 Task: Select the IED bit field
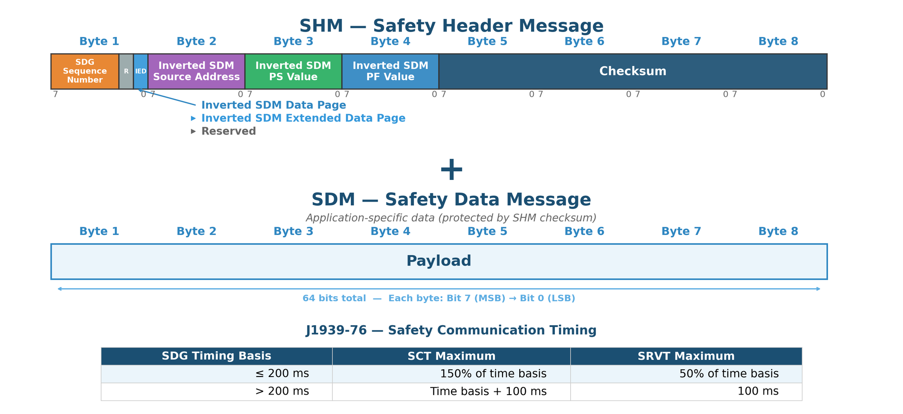(140, 71)
